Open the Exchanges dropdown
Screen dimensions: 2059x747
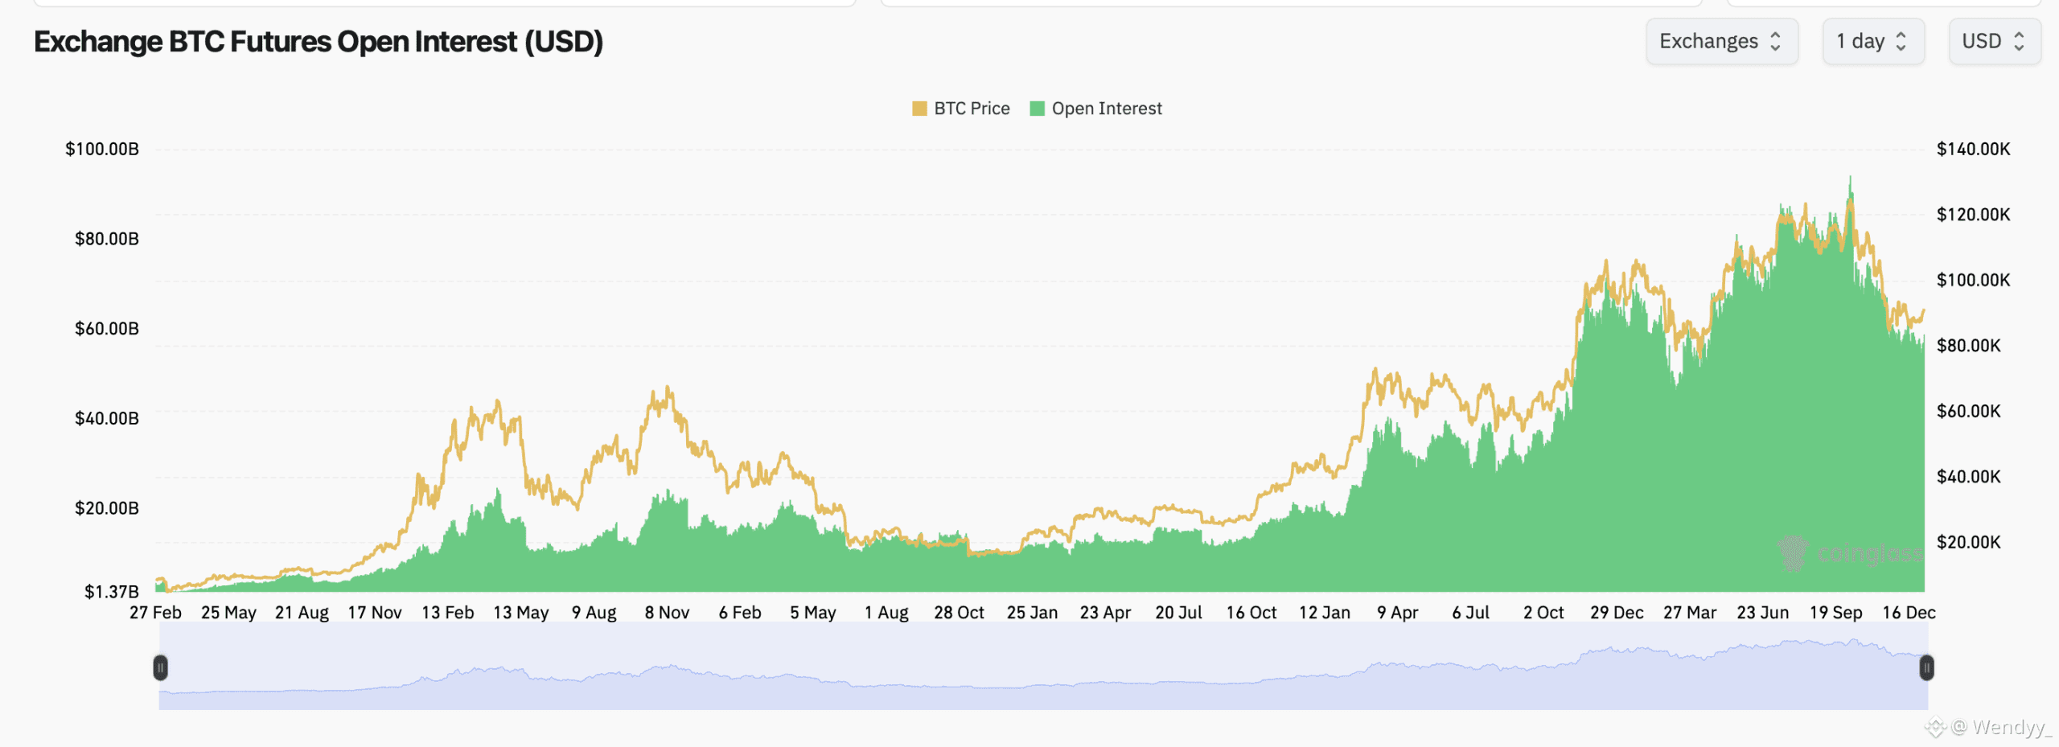coord(1721,40)
